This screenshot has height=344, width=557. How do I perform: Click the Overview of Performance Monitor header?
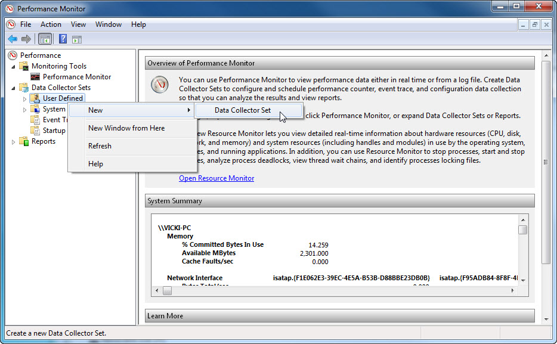coord(339,63)
